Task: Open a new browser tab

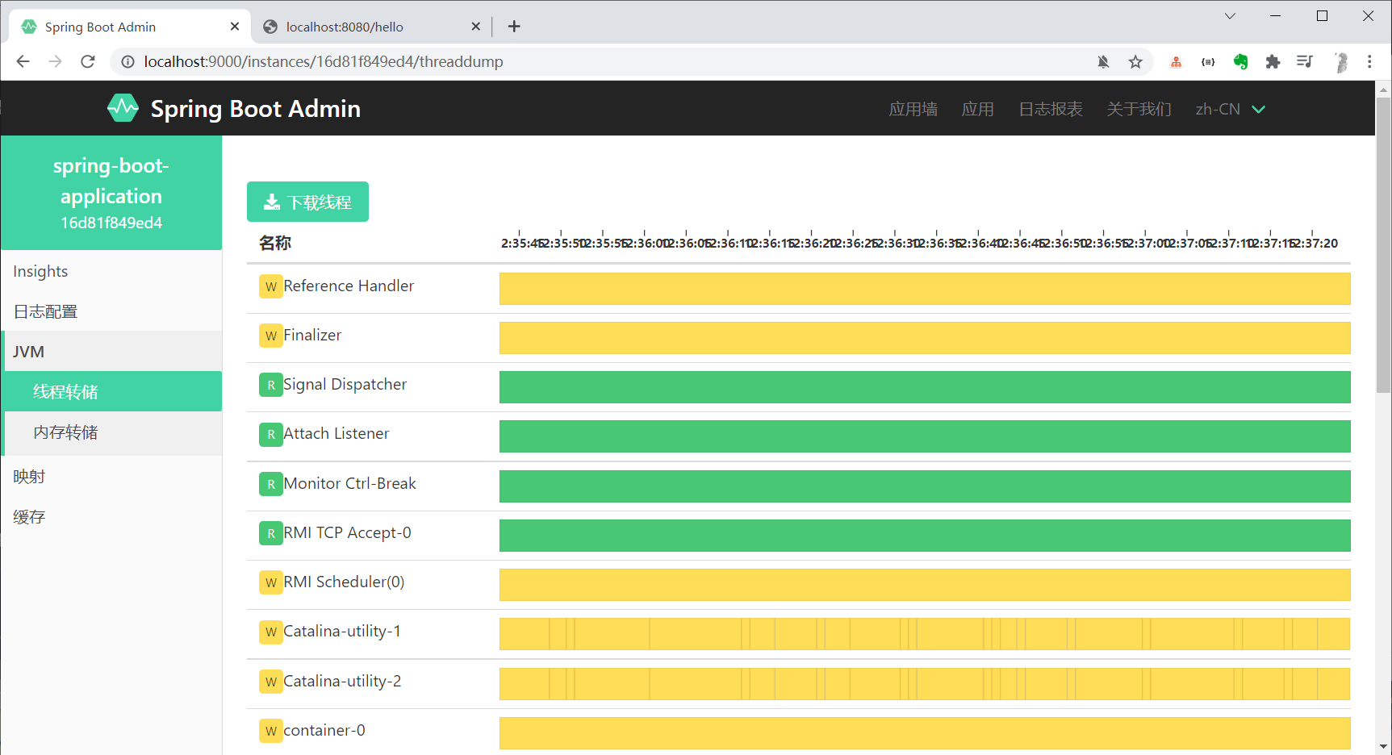Action: 514,27
